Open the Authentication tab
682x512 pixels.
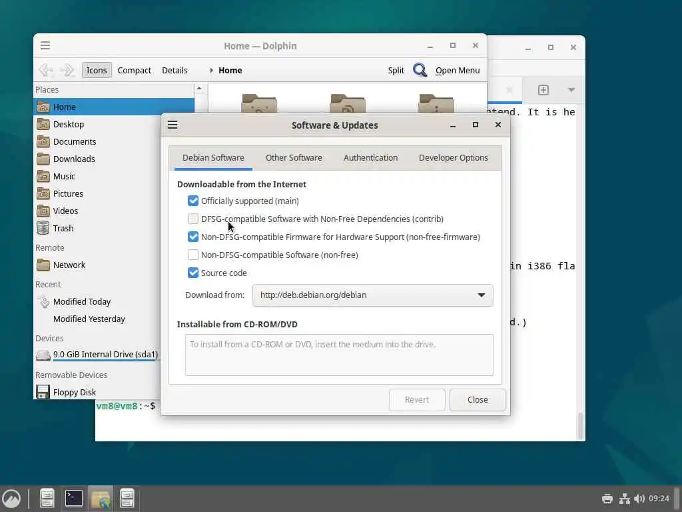[x=370, y=158]
